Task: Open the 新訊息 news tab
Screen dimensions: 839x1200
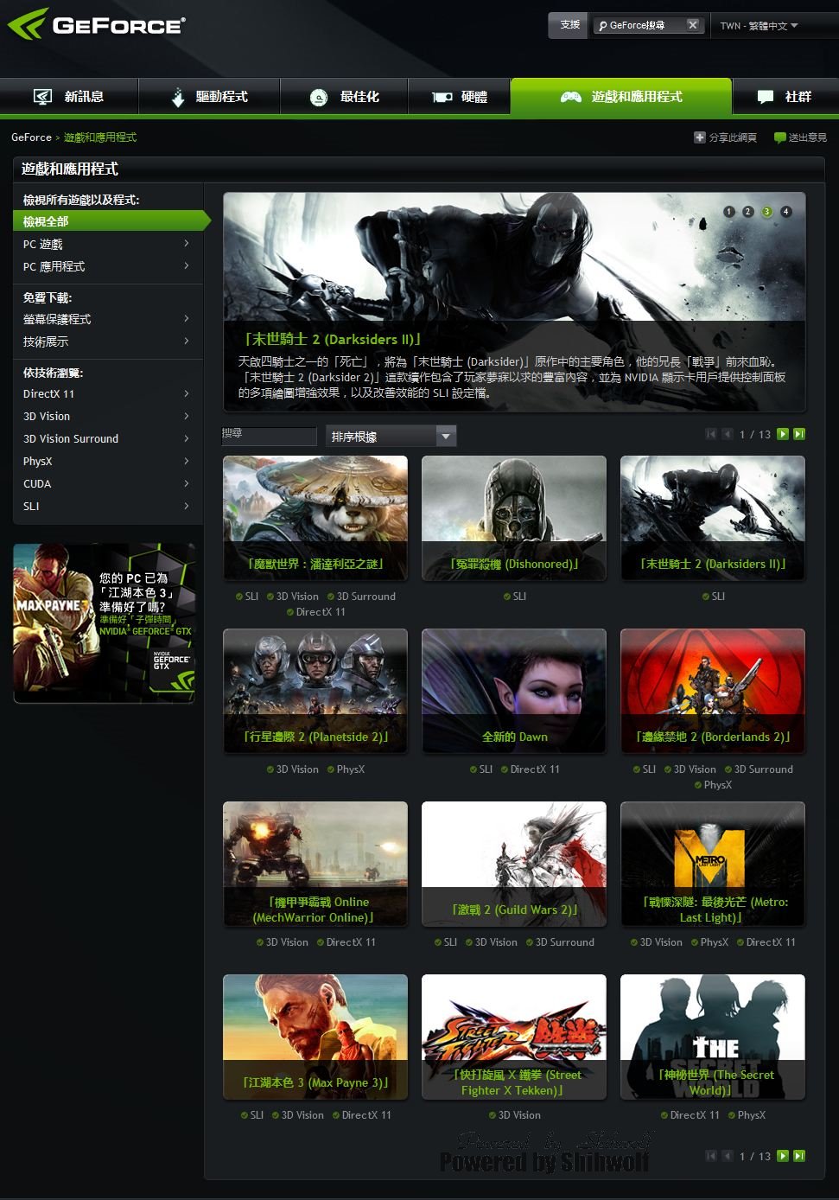Action: click(x=69, y=97)
